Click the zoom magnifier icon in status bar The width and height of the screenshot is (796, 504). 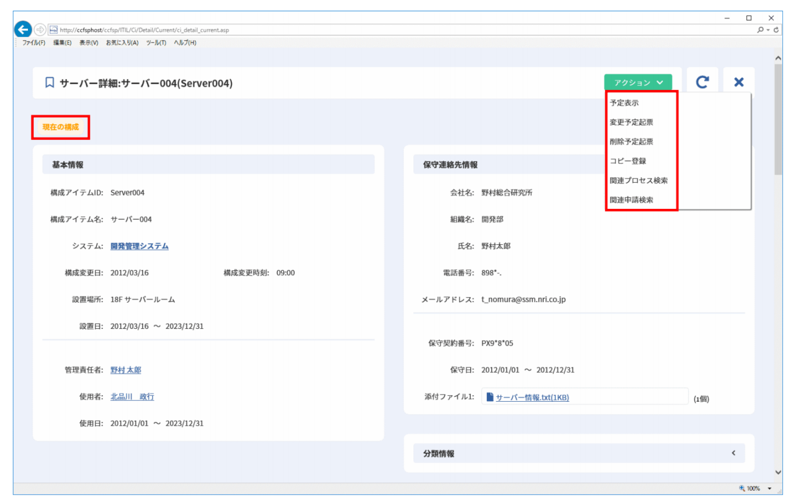742,488
